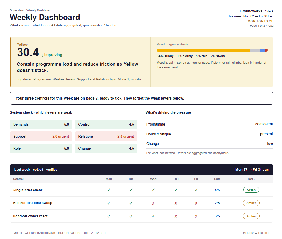The width and height of the screenshot is (282, 239).
Task: Click Thursday checkmark for Single-brief check
Action: pos(176,190)
